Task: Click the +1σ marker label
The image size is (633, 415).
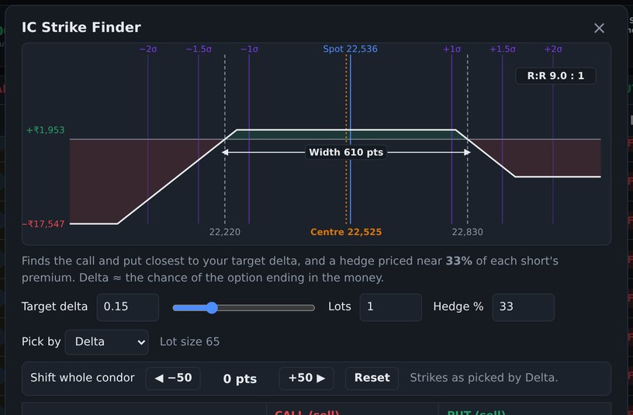Action: click(451, 49)
